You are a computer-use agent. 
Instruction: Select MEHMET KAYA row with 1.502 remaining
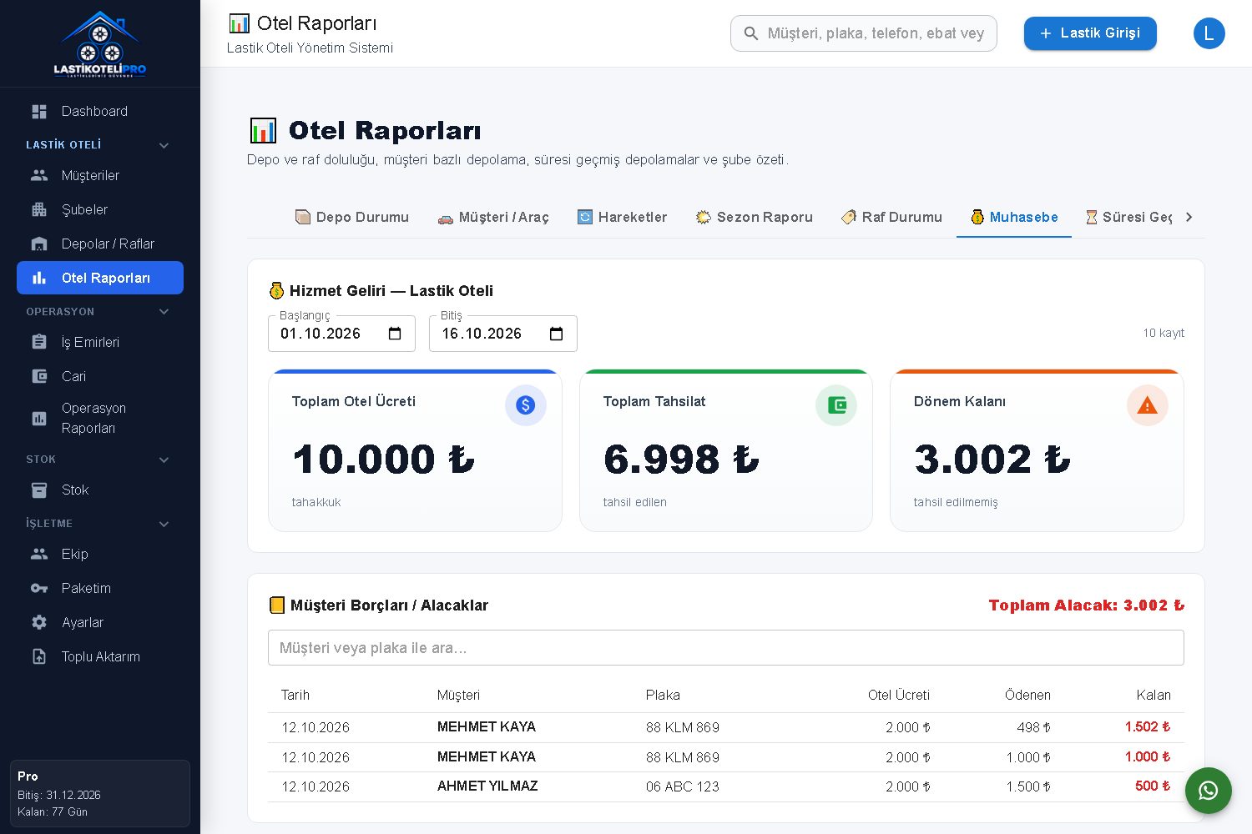coord(726,727)
